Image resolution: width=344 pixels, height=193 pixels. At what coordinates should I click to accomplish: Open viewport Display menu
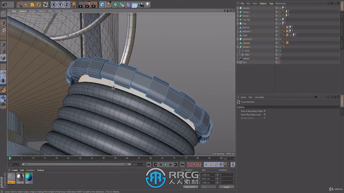32,11
